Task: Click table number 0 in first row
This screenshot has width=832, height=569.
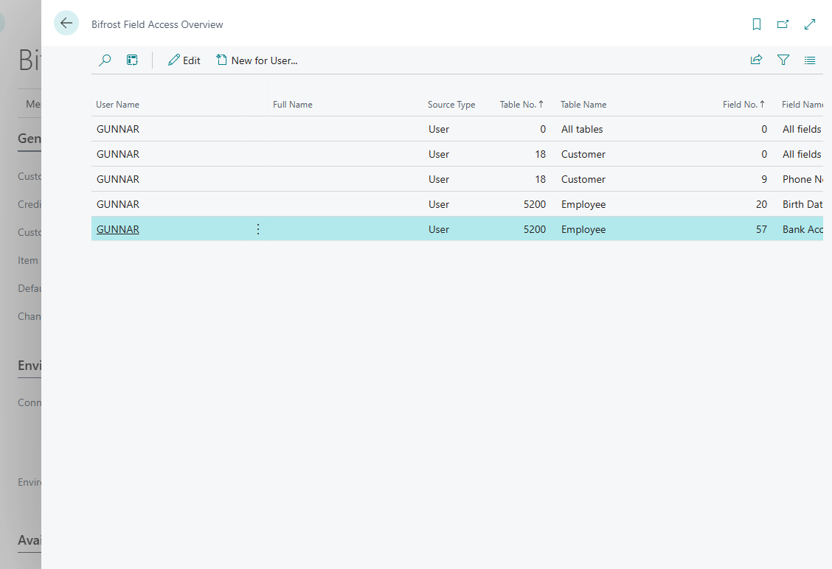Action: click(x=543, y=129)
